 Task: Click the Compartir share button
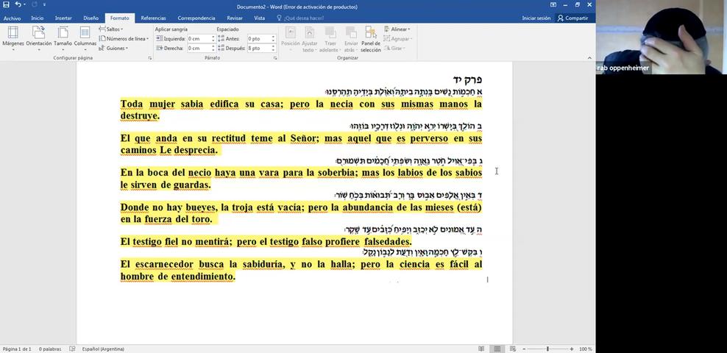573,18
